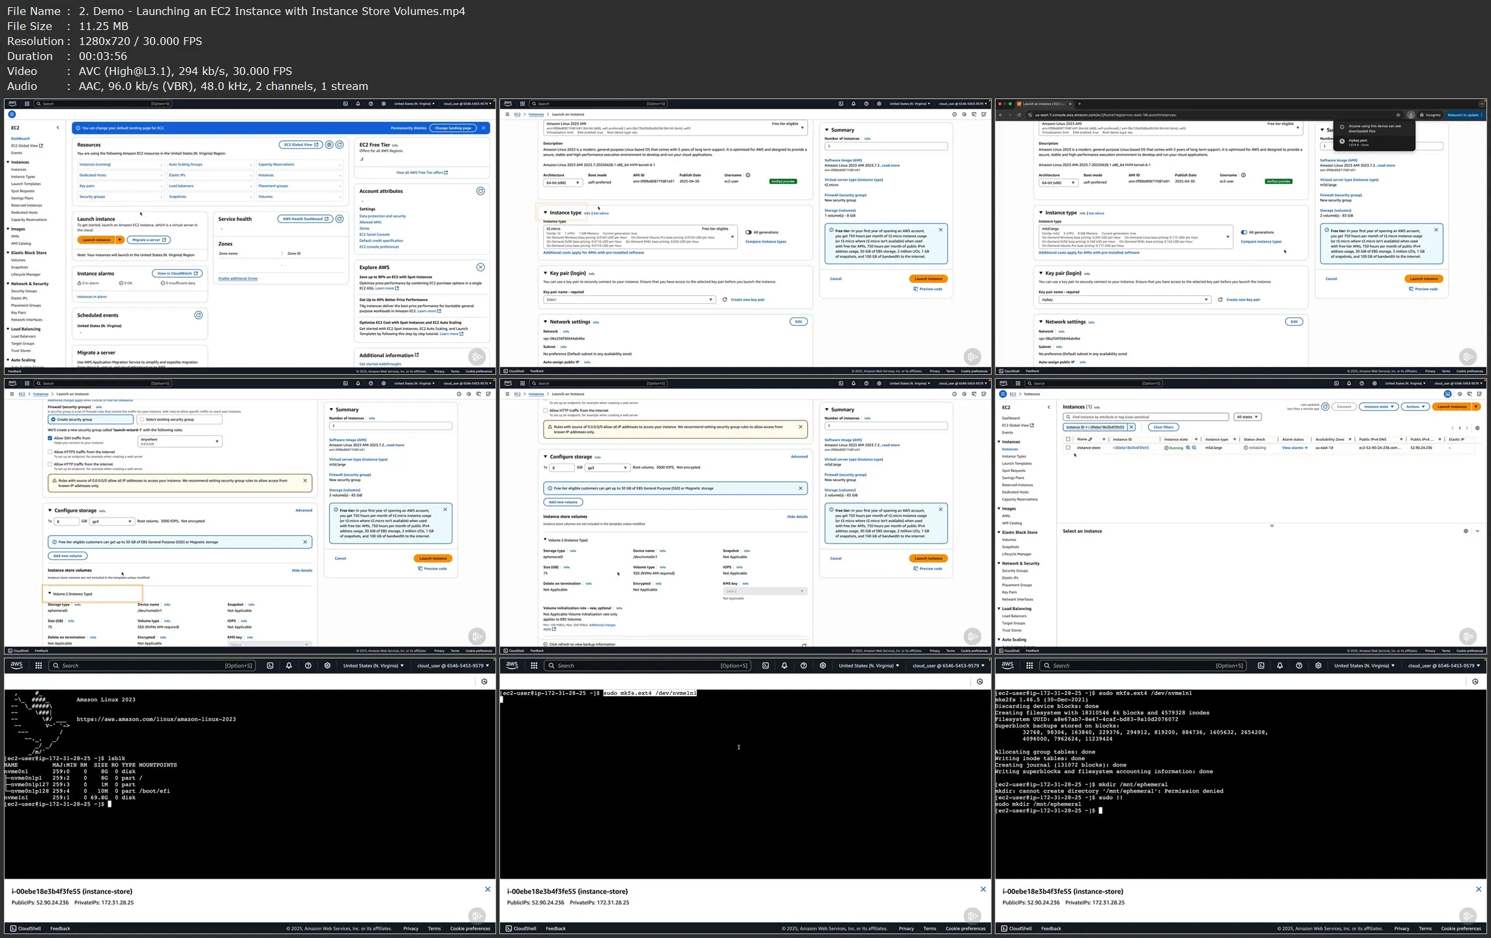
Task: Open the CloudShell icon in the highlighted mkfs.ext4 command thumbnail
Action: click(x=765, y=666)
